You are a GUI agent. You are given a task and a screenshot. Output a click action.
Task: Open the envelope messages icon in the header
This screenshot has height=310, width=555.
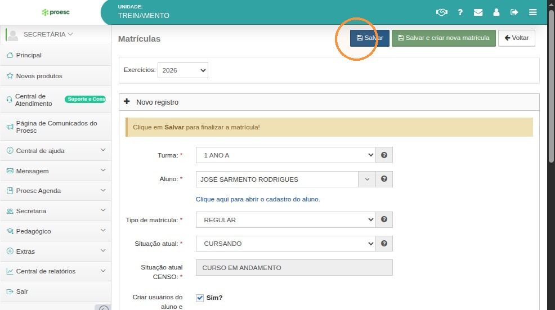(478, 12)
